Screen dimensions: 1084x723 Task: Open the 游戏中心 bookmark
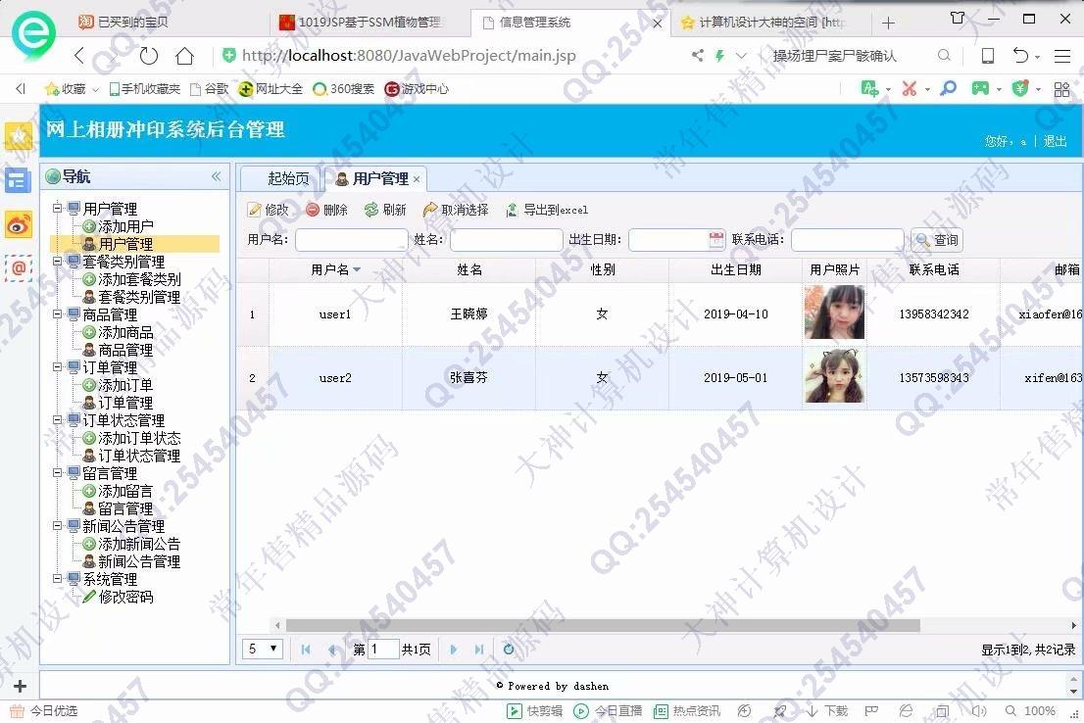[x=417, y=89]
